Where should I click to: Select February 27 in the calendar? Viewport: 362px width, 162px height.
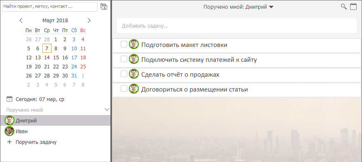pyautogui.click(x=38, y=40)
